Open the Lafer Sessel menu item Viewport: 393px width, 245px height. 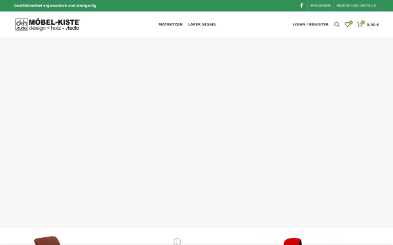coord(202,24)
